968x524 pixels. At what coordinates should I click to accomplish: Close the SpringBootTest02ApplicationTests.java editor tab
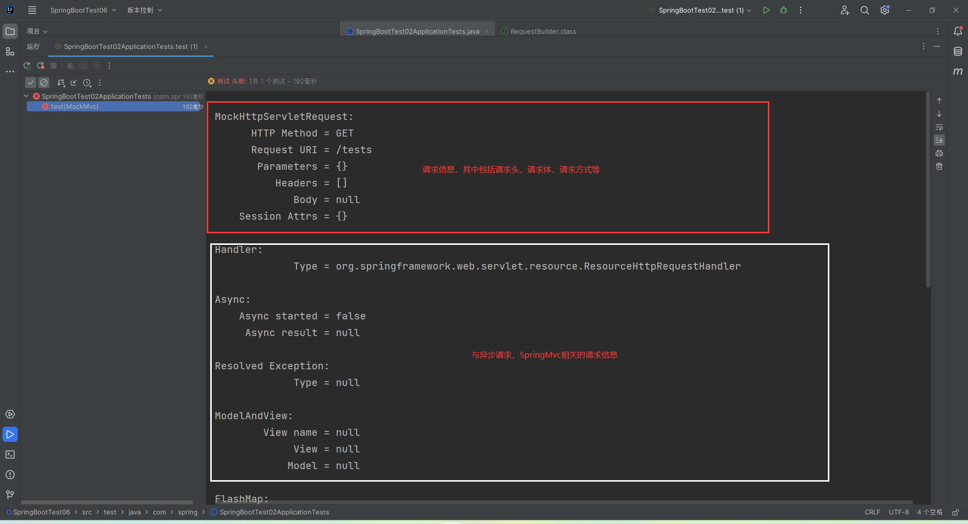click(487, 31)
